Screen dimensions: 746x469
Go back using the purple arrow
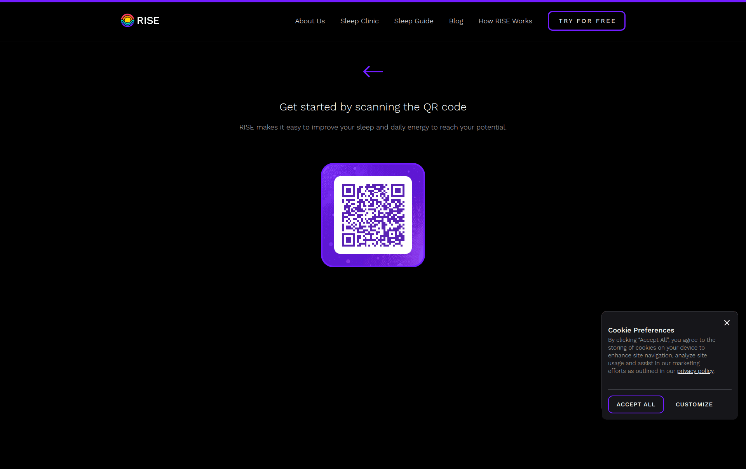373,72
